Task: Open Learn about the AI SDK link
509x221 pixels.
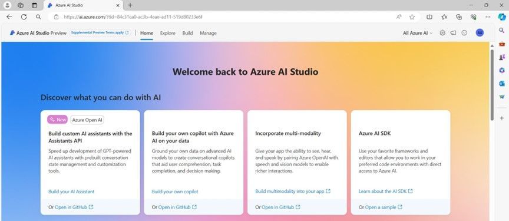Action: pyautogui.click(x=386, y=192)
